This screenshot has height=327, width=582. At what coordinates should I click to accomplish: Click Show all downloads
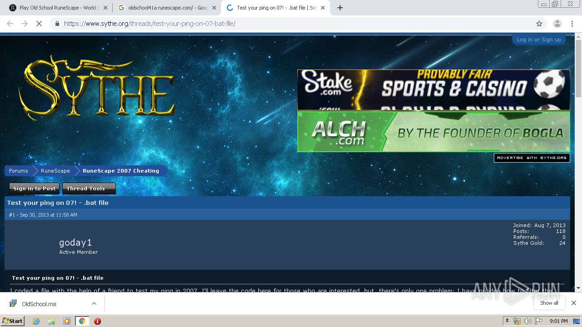[x=549, y=303]
